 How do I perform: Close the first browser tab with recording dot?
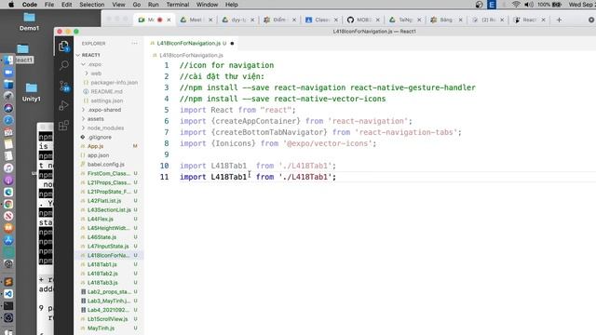[169, 20]
